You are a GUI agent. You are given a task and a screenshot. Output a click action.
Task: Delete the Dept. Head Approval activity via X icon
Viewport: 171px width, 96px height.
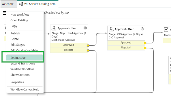[85, 28]
